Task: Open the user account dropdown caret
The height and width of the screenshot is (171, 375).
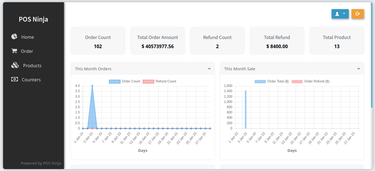Action: coord(344,14)
